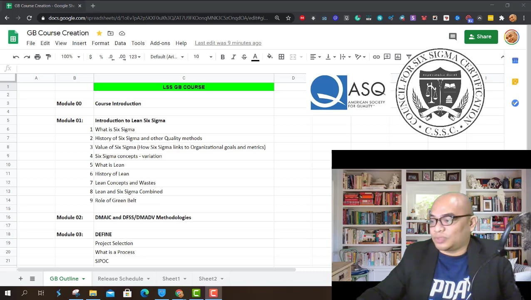Apply percent format

tap(101, 57)
